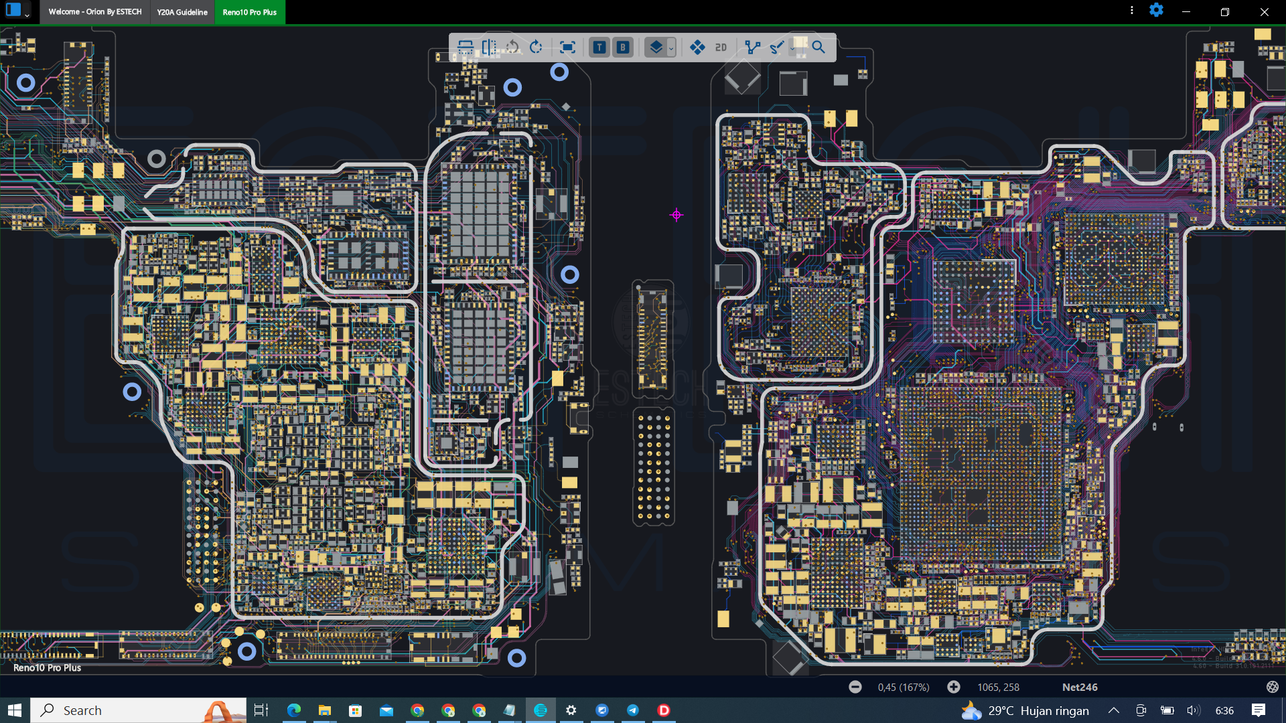The height and width of the screenshot is (723, 1286).
Task: Toggle top layer T button
Action: [599, 48]
